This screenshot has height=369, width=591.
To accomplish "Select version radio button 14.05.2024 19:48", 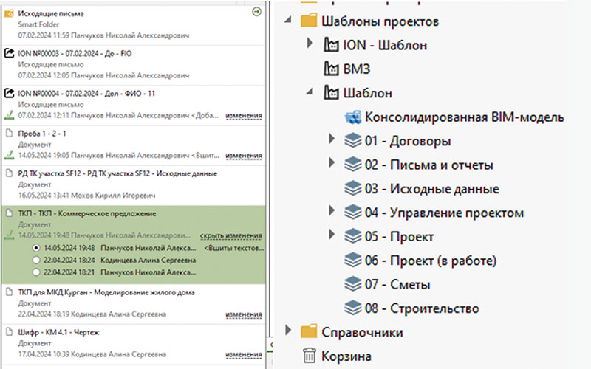I will pyautogui.click(x=35, y=248).
